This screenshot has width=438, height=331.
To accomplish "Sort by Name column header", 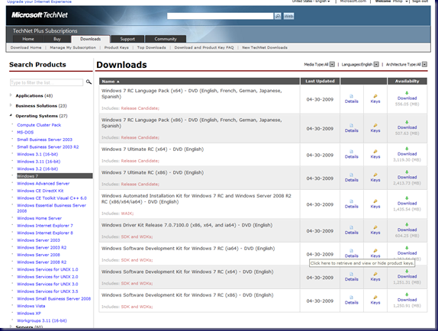I will pos(111,81).
